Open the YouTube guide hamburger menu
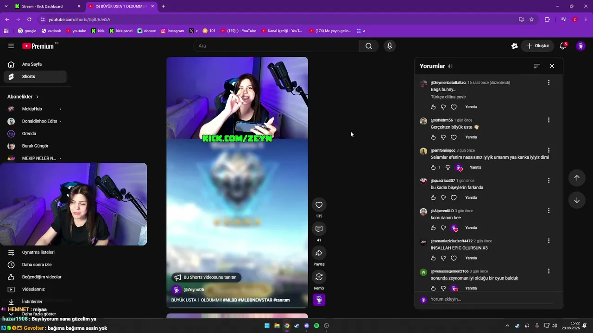This screenshot has height=333, width=593. [x=11, y=46]
